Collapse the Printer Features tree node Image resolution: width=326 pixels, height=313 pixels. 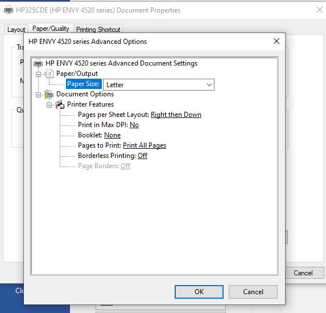(x=49, y=105)
